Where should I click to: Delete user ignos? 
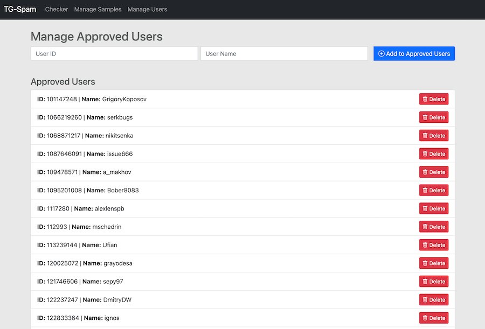pos(434,318)
